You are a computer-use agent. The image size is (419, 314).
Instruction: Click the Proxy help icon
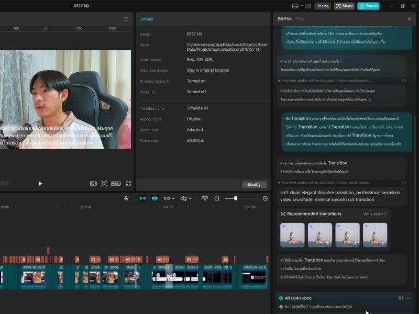(153, 92)
